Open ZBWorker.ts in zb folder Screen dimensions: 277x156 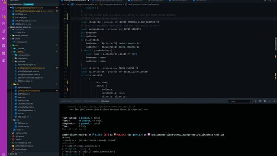23,127
